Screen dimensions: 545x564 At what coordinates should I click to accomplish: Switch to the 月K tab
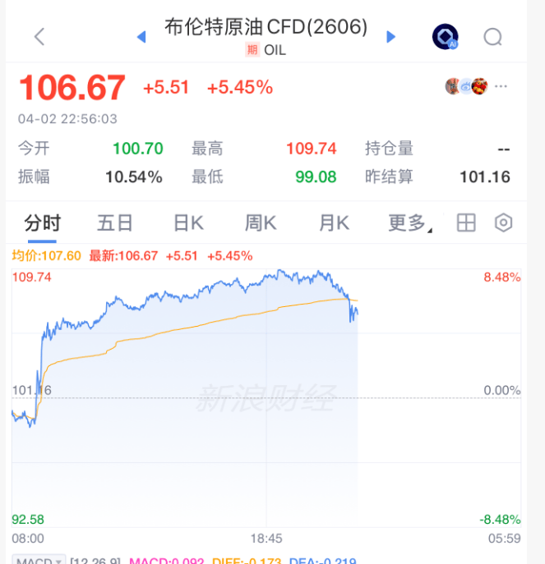click(334, 222)
